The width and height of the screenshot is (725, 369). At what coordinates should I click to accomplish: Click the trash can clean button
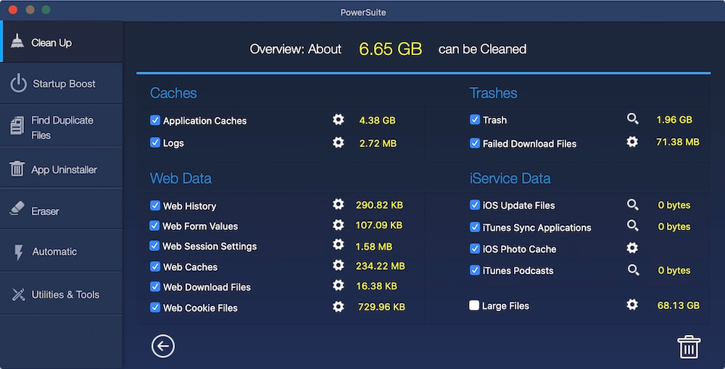pyautogui.click(x=689, y=347)
